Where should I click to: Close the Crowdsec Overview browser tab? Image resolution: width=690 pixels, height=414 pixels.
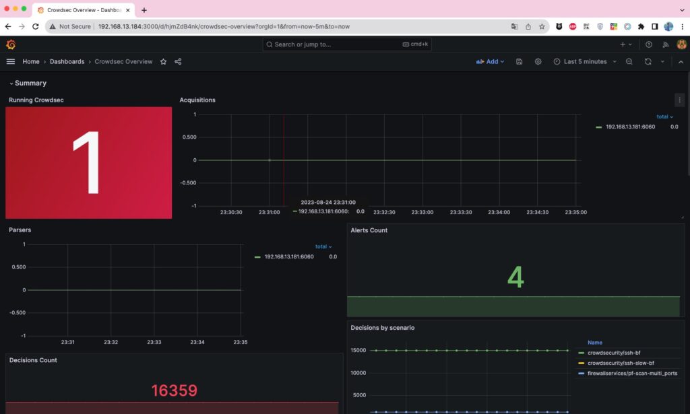pyautogui.click(x=127, y=9)
